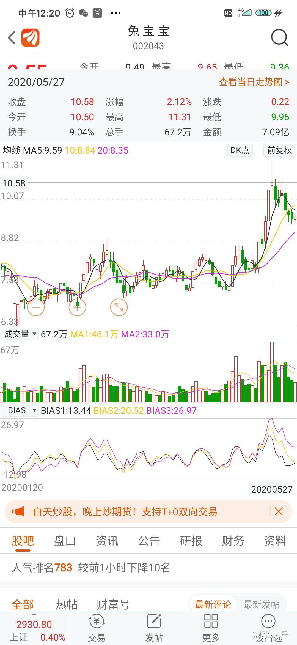Open 查看当日走势图 link
Viewport: 297px width, 645px height.
[x=254, y=82]
